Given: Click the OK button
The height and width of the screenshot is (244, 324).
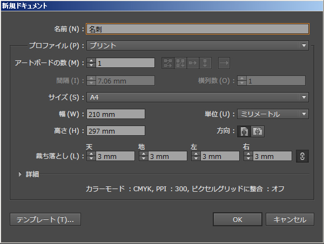Looking at the screenshot, I should point(237,219).
